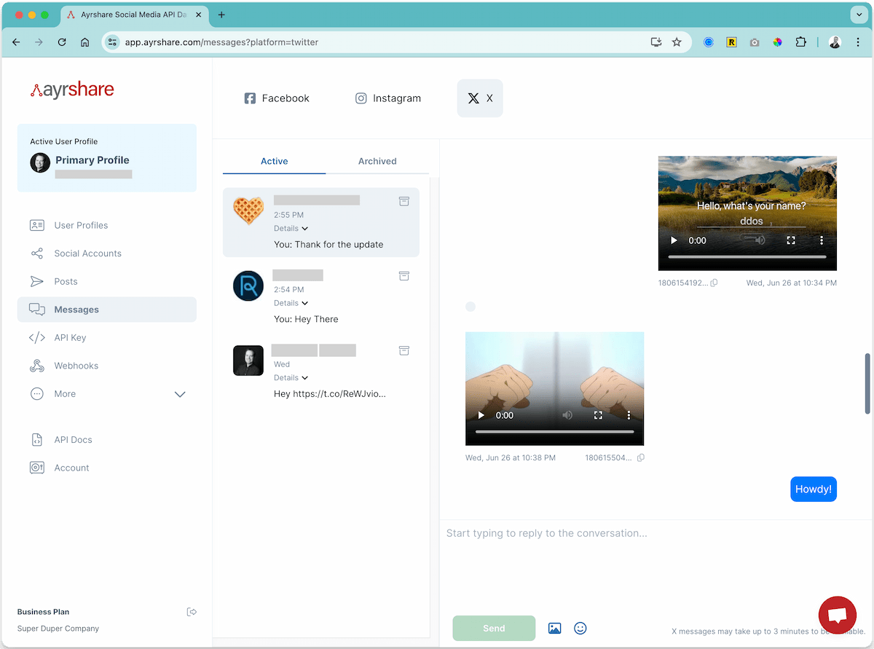Bookmark page with the star icon
This screenshot has width=874, height=649.
pos(677,42)
